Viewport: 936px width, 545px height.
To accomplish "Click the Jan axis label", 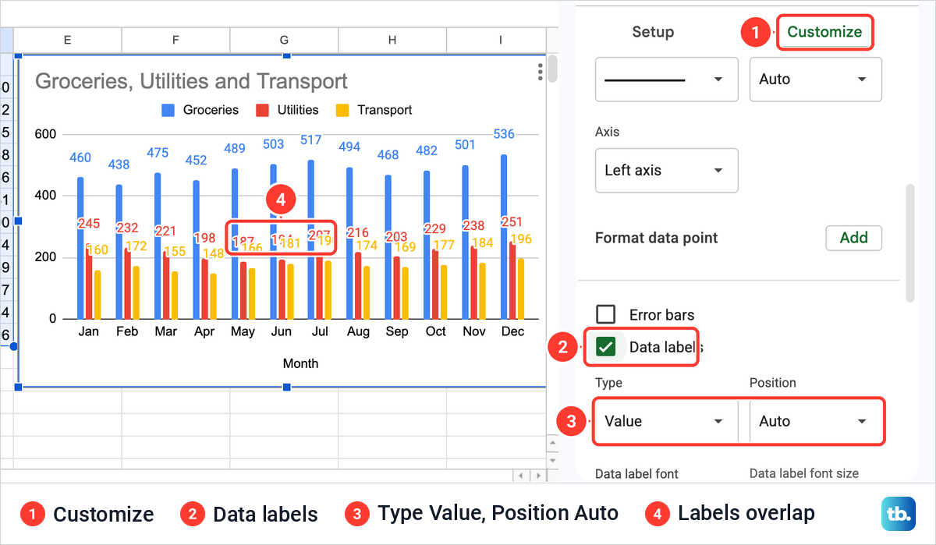I will (x=89, y=331).
